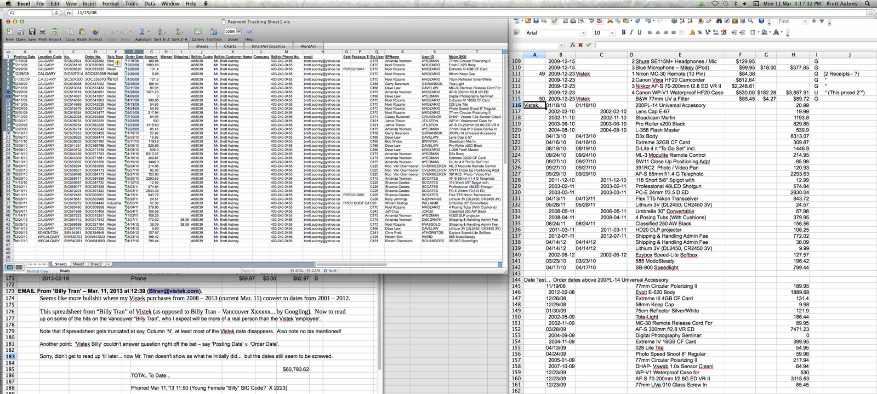Click the AutoSum icon in Excel toolbar
The height and width of the screenshot is (394, 877).
click(x=143, y=32)
